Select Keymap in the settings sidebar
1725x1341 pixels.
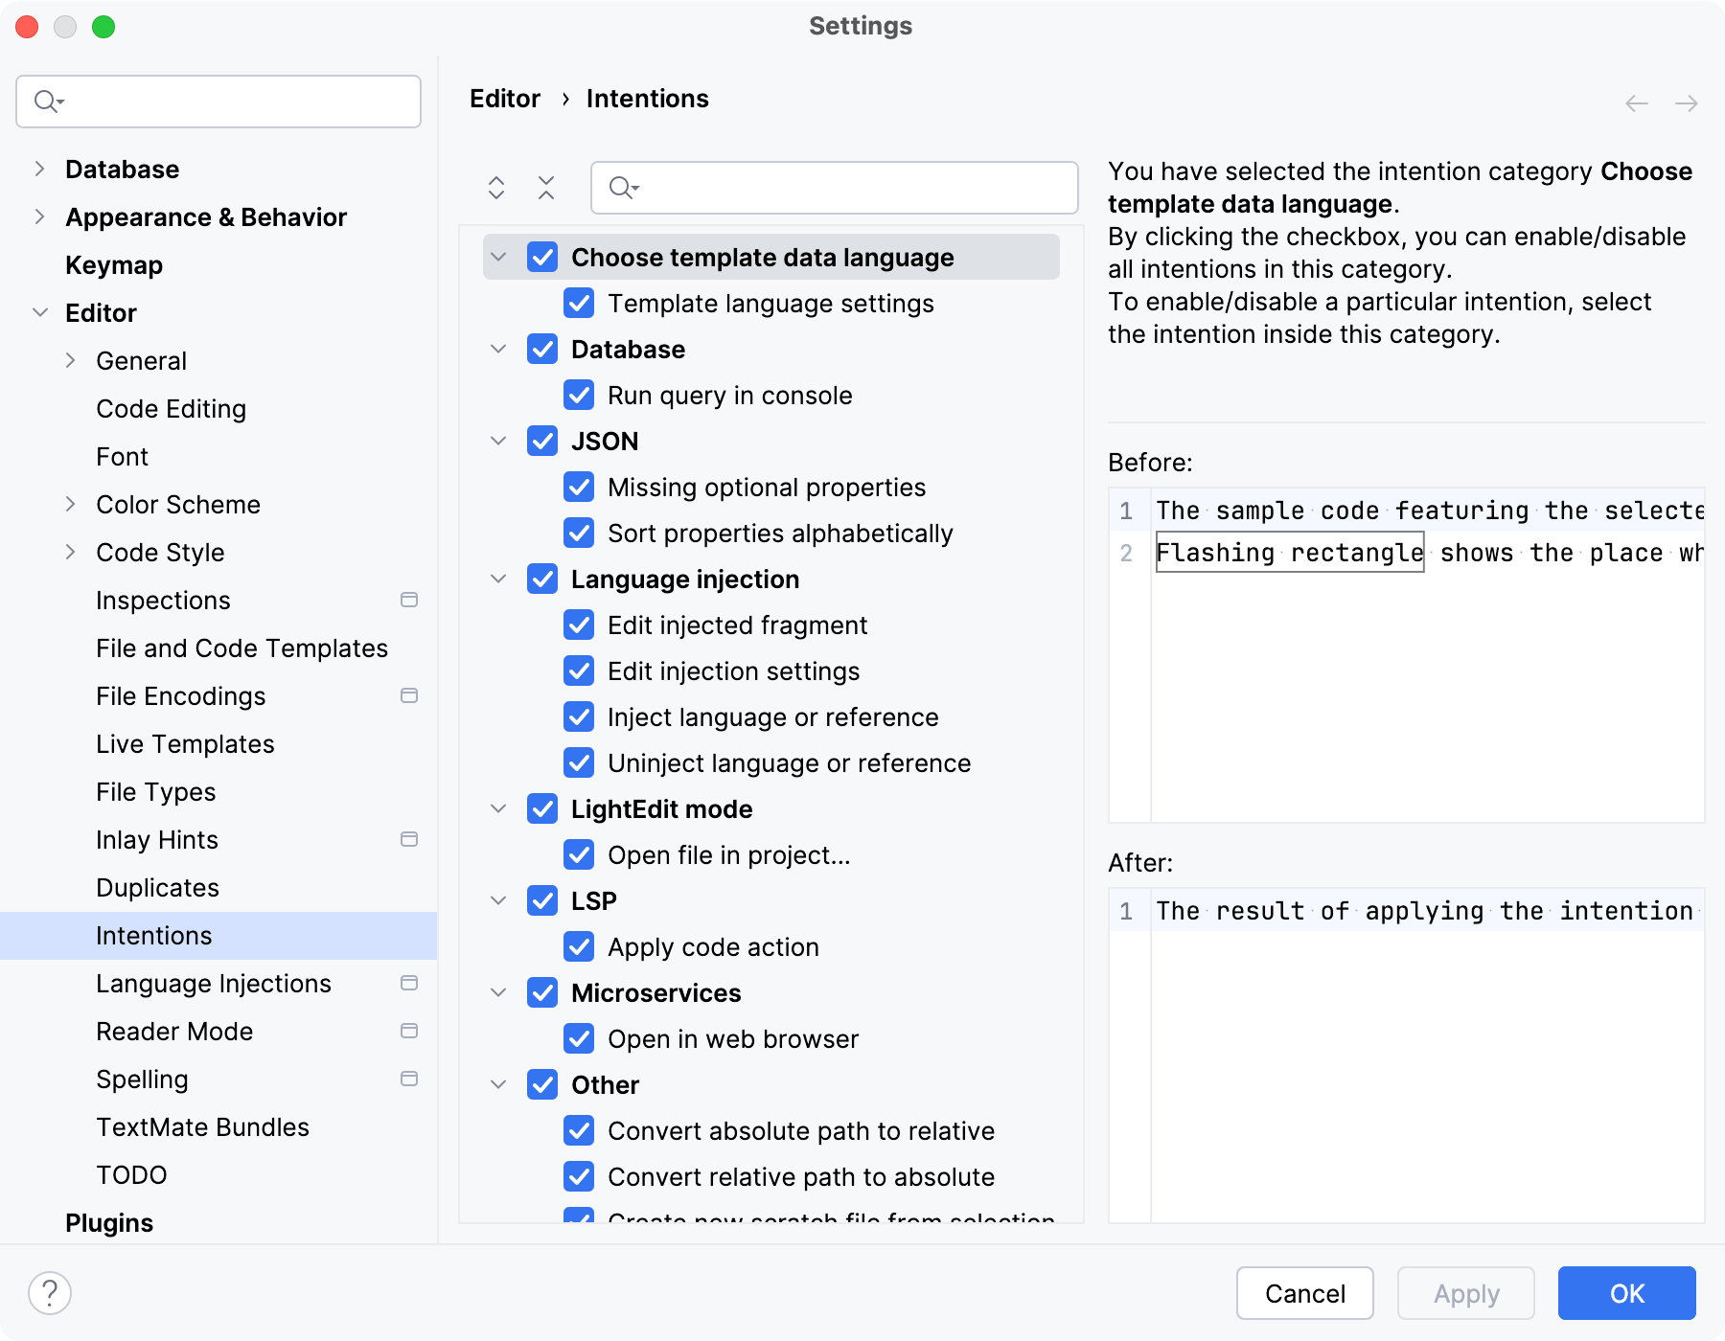(x=114, y=265)
